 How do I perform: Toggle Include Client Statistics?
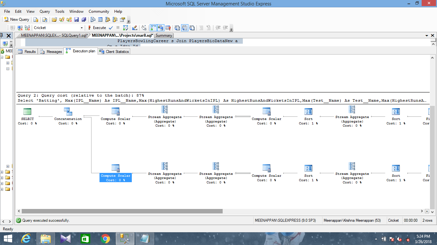(x=161, y=28)
